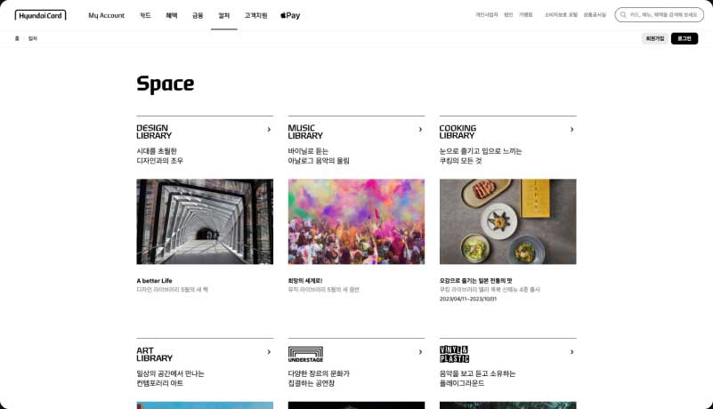Click the UNDERSTAGE logo
Image resolution: width=713 pixels, height=409 pixels.
pos(305,355)
